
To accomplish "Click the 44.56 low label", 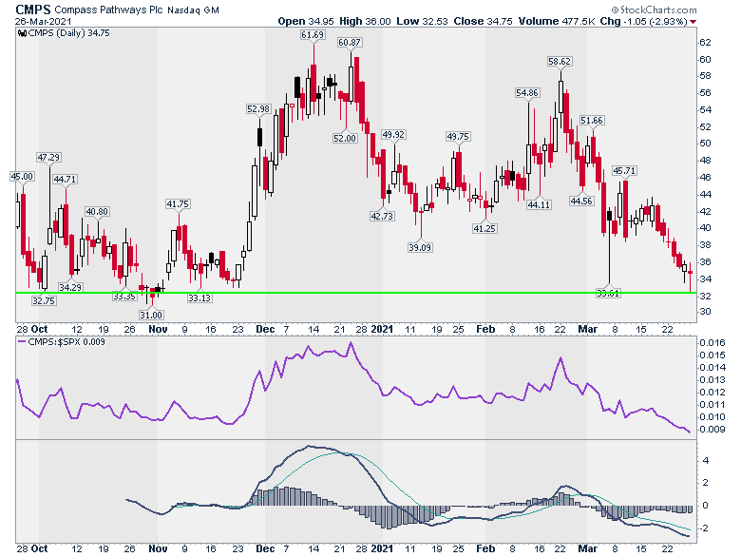I will (x=581, y=201).
